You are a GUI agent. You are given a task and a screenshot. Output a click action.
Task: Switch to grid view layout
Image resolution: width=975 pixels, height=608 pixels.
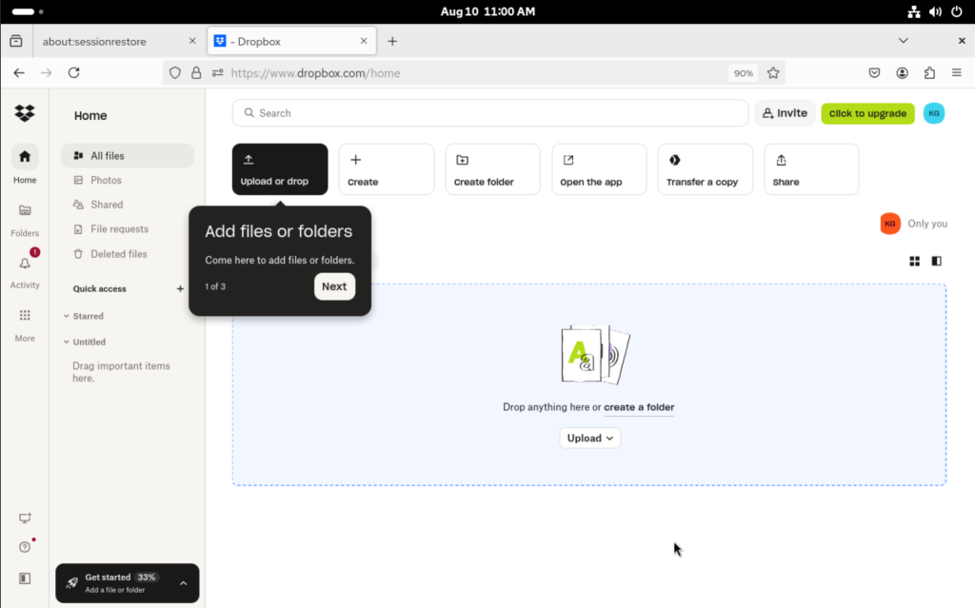914,261
